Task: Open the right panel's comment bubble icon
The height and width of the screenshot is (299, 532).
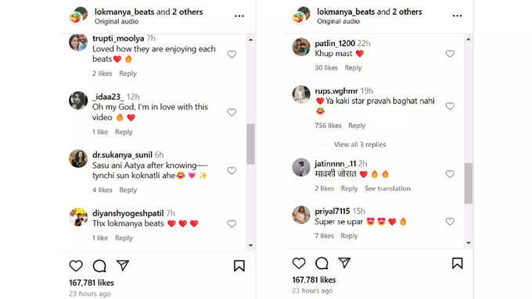Action: (322, 263)
